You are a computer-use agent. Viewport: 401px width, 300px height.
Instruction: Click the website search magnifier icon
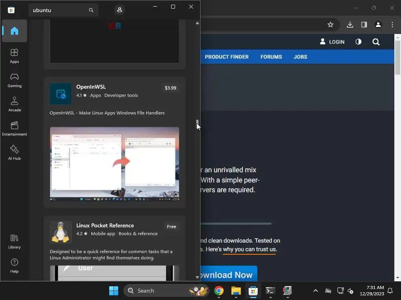(x=376, y=42)
